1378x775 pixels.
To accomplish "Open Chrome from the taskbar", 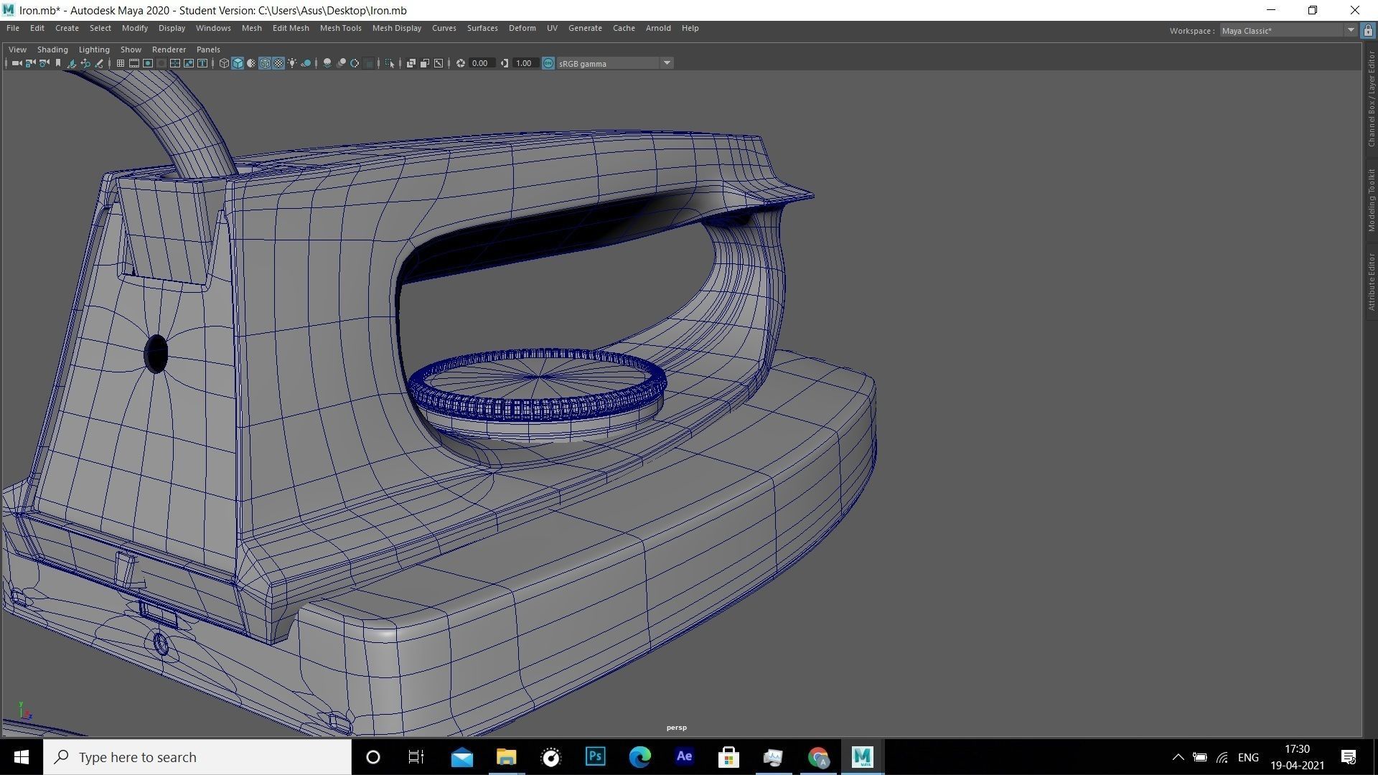I will pyautogui.click(x=818, y=756).
